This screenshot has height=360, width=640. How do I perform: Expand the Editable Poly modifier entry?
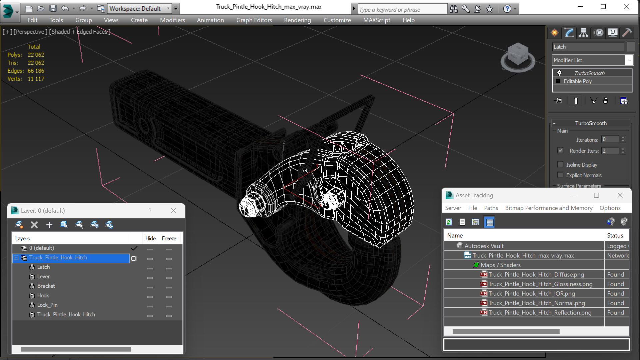click(x=558, y=81)
